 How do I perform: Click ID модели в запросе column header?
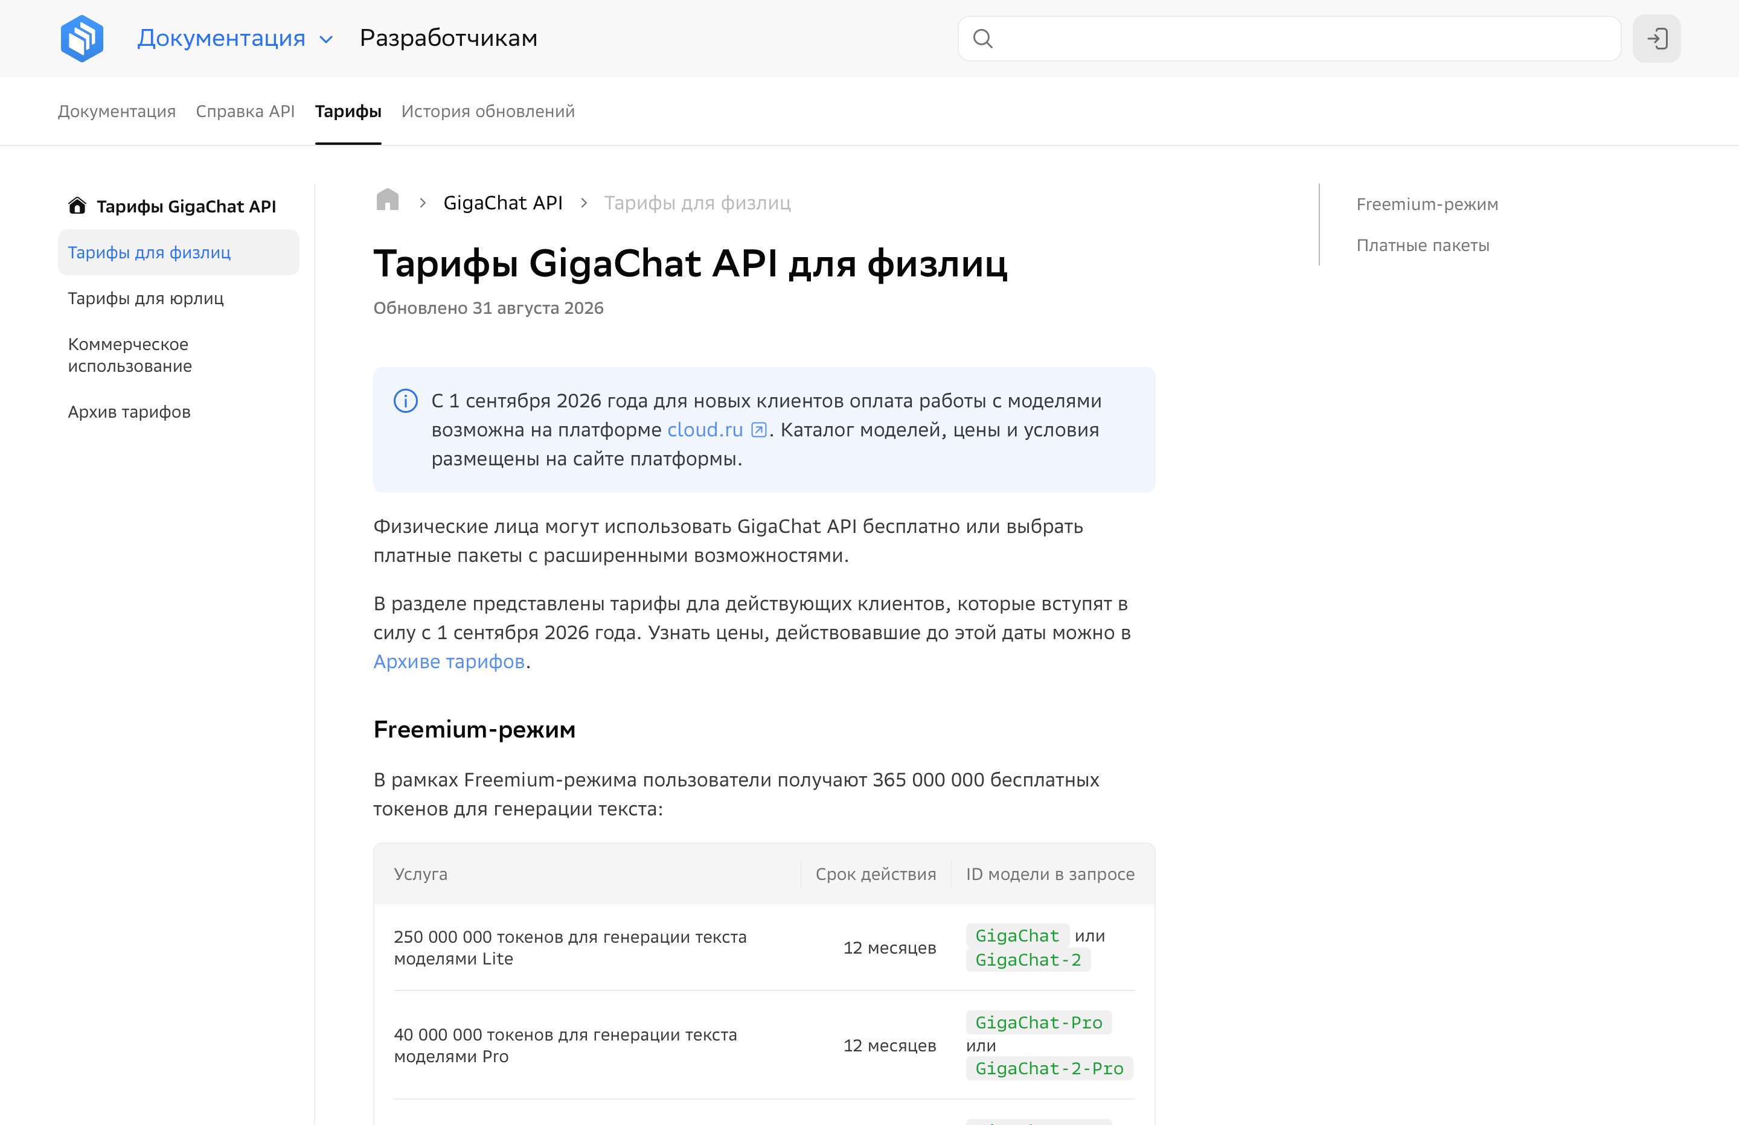pos(1050,874)
